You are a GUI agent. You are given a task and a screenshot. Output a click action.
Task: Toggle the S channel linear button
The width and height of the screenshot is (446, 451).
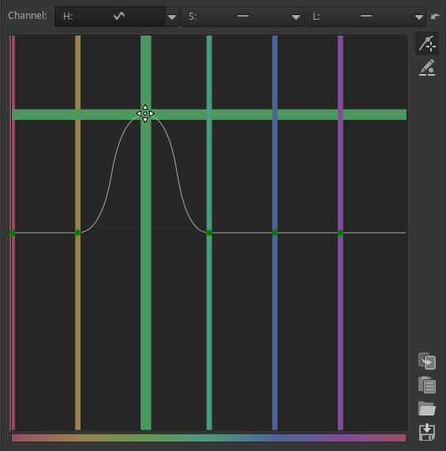point(236,17)
